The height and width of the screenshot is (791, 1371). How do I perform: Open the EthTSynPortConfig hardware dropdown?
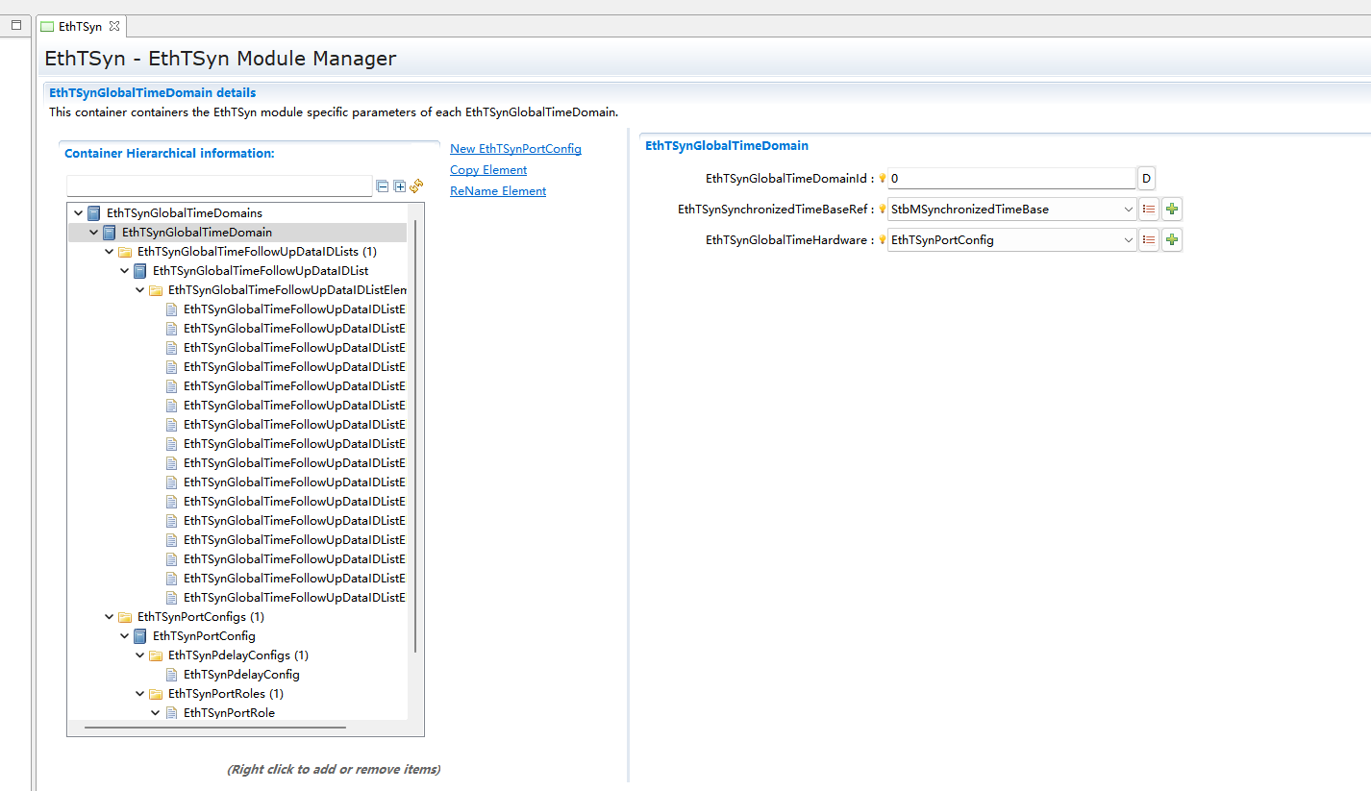pos(1128,239)
